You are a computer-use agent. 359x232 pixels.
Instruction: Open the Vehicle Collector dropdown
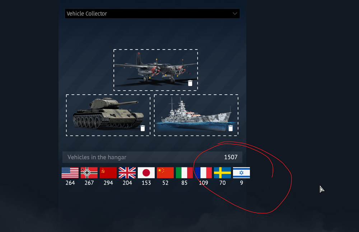[x=152, y=14]
